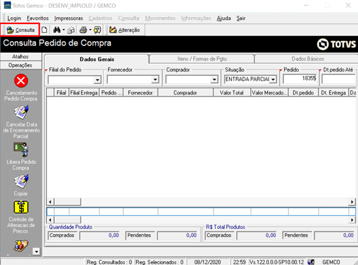
Task: Click the upper grid scroll-right arrow
Action: (x=352, y=202)
